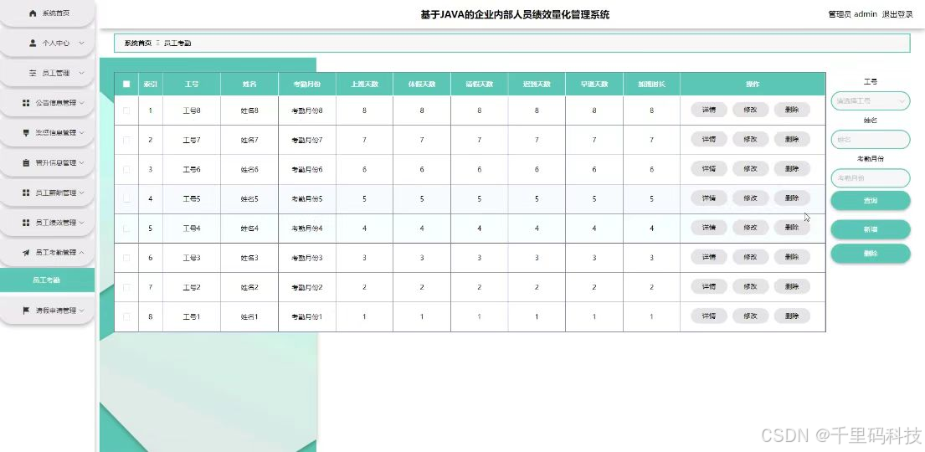Check the row checkbox for 工号7
Screen dimensions: 925x452
pyautogui.click(x=126, y=140)
